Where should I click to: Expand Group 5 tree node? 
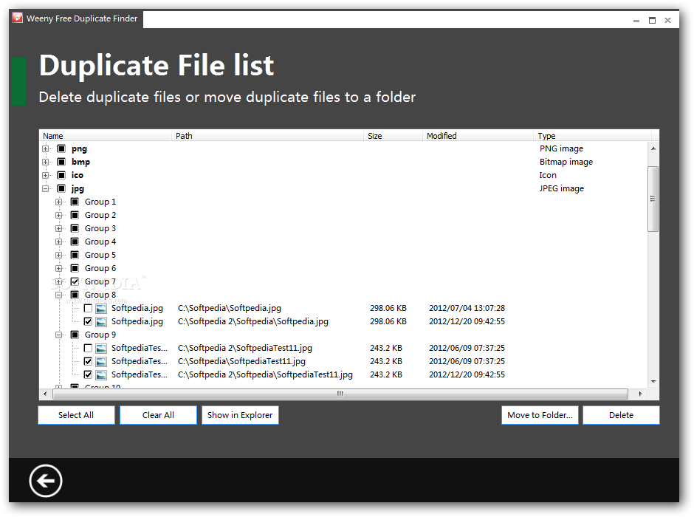pos(58,255)
